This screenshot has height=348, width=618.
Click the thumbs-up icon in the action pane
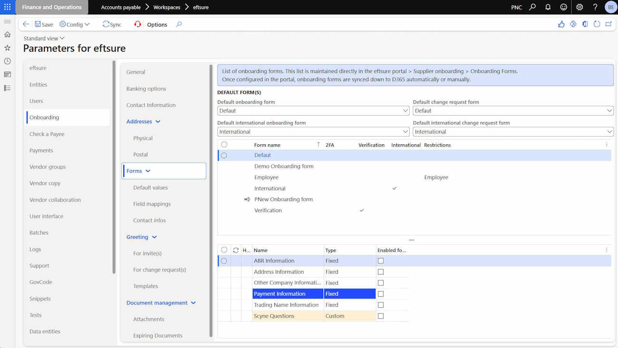561,24
